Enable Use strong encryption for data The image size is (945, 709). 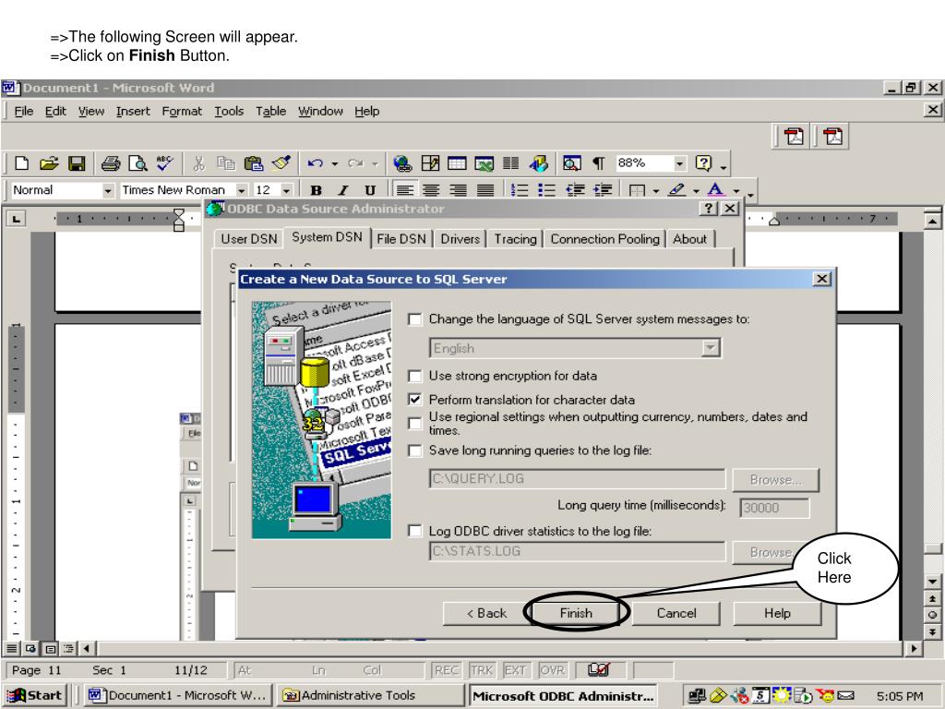click(415, 377)
